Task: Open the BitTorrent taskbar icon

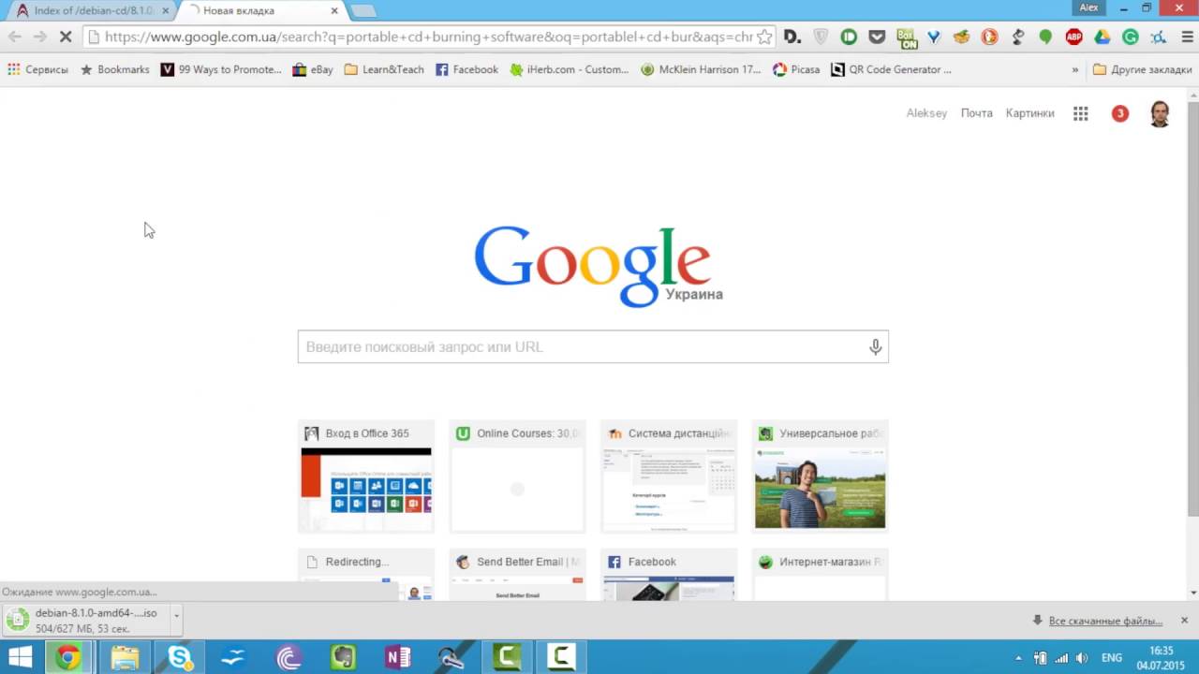Action: point(289,657)
